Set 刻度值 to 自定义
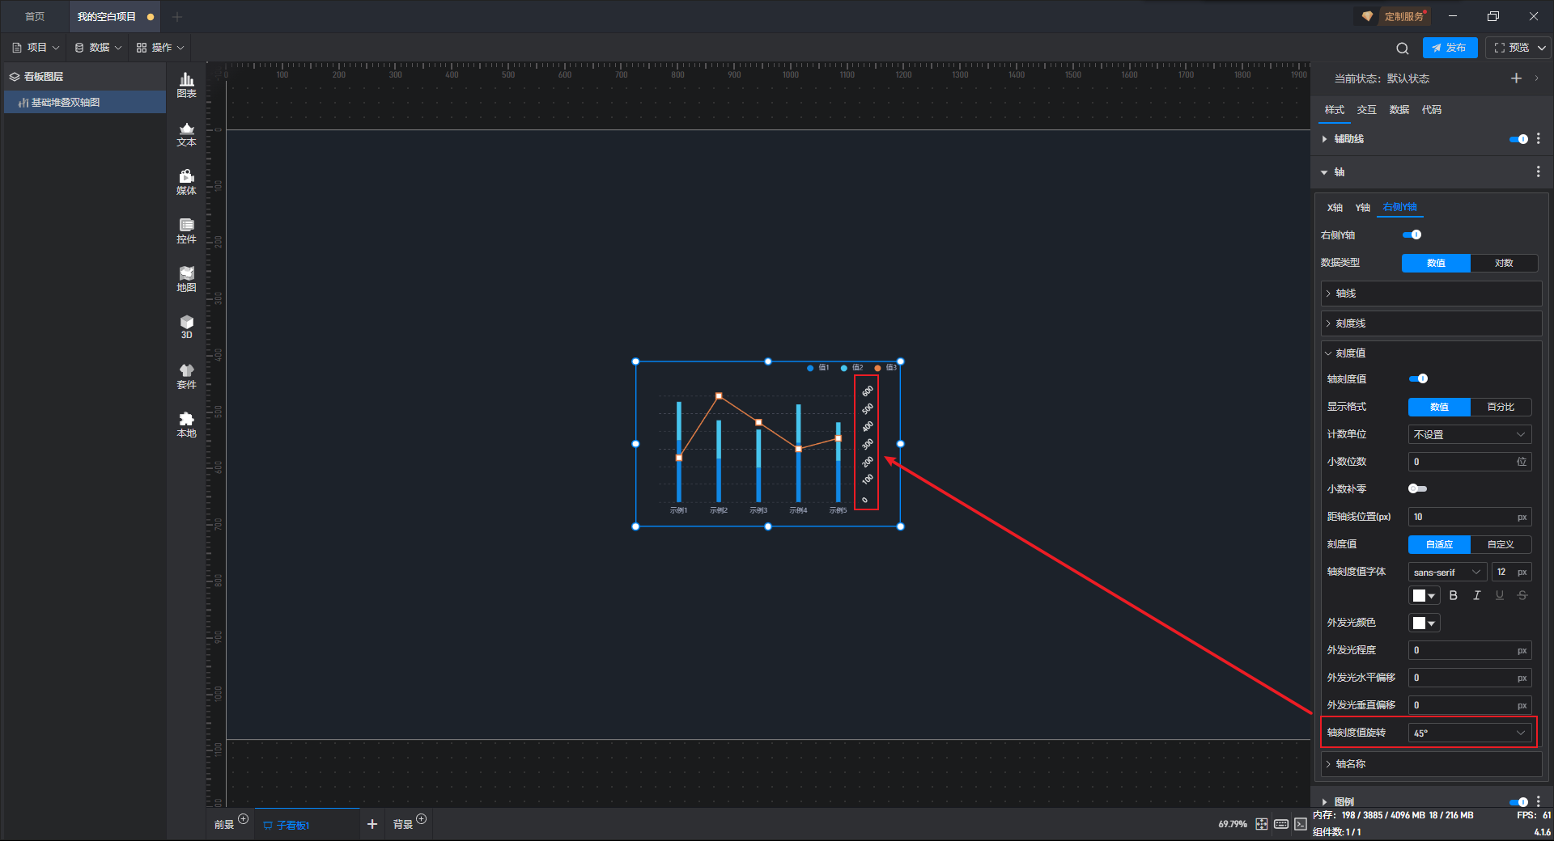1554x841 pixels. coord(1501,544)
